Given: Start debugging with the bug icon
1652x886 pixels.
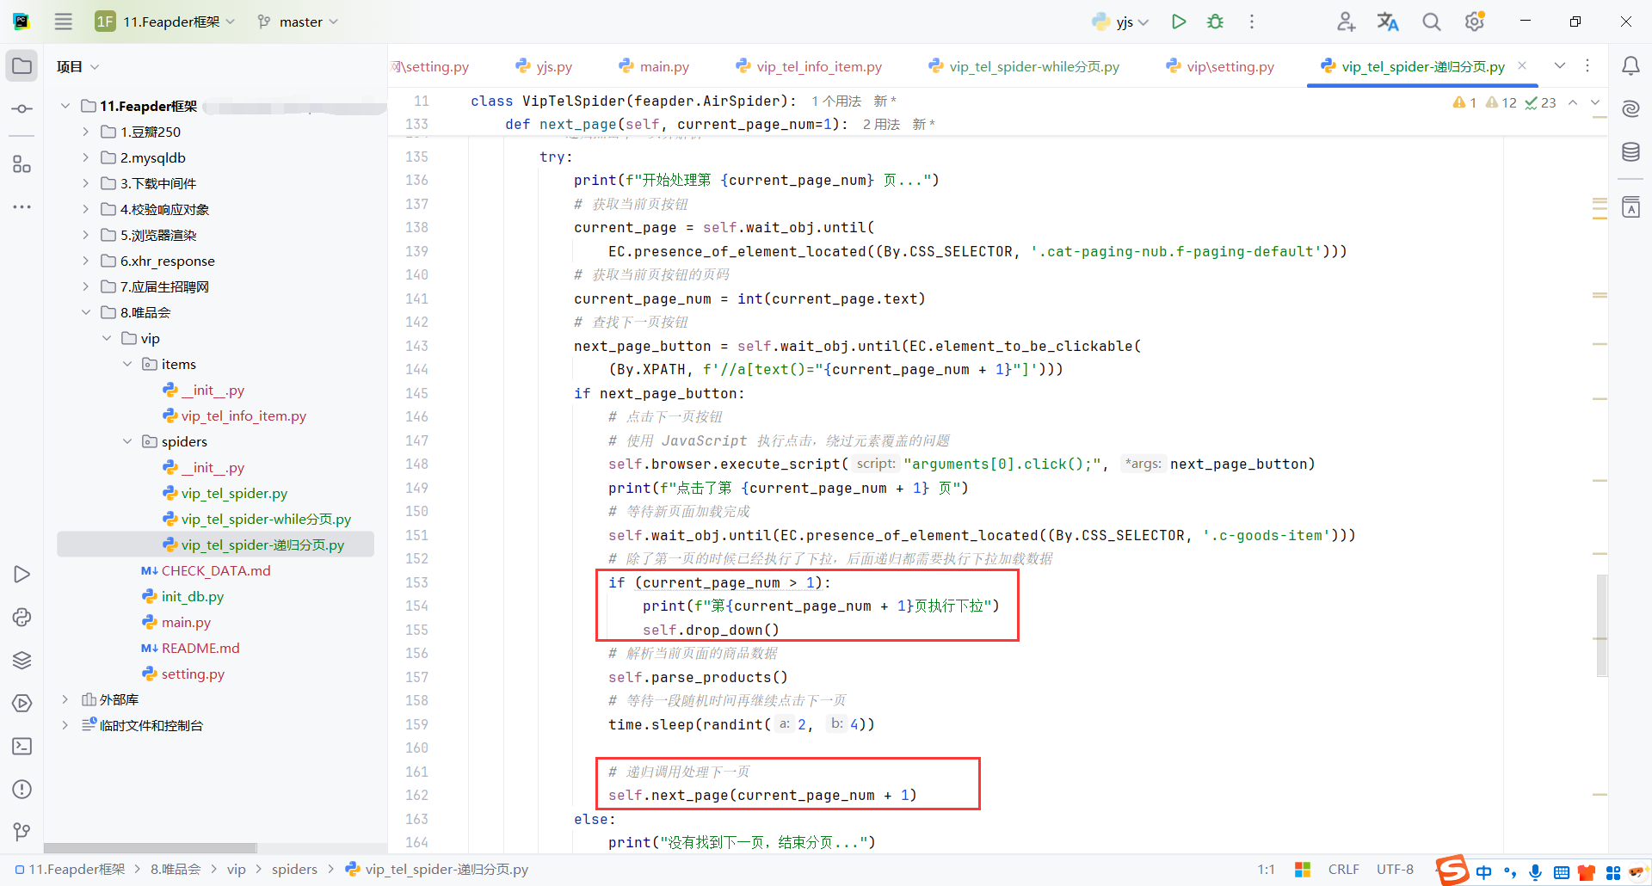Looking at the screenshot, I should pos(1215,22).
